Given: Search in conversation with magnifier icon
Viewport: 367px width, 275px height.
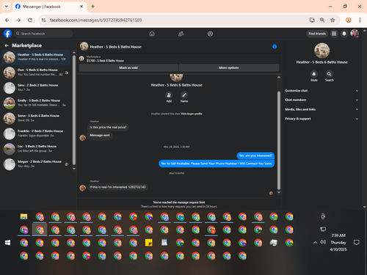Looking at the screenshot, I should tap(330, 74).
